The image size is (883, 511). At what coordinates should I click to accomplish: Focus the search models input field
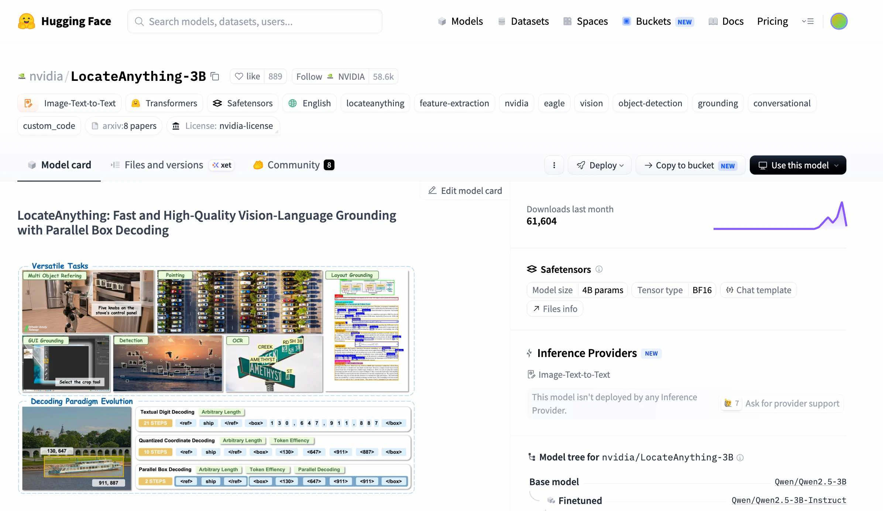tap(255, 21)
